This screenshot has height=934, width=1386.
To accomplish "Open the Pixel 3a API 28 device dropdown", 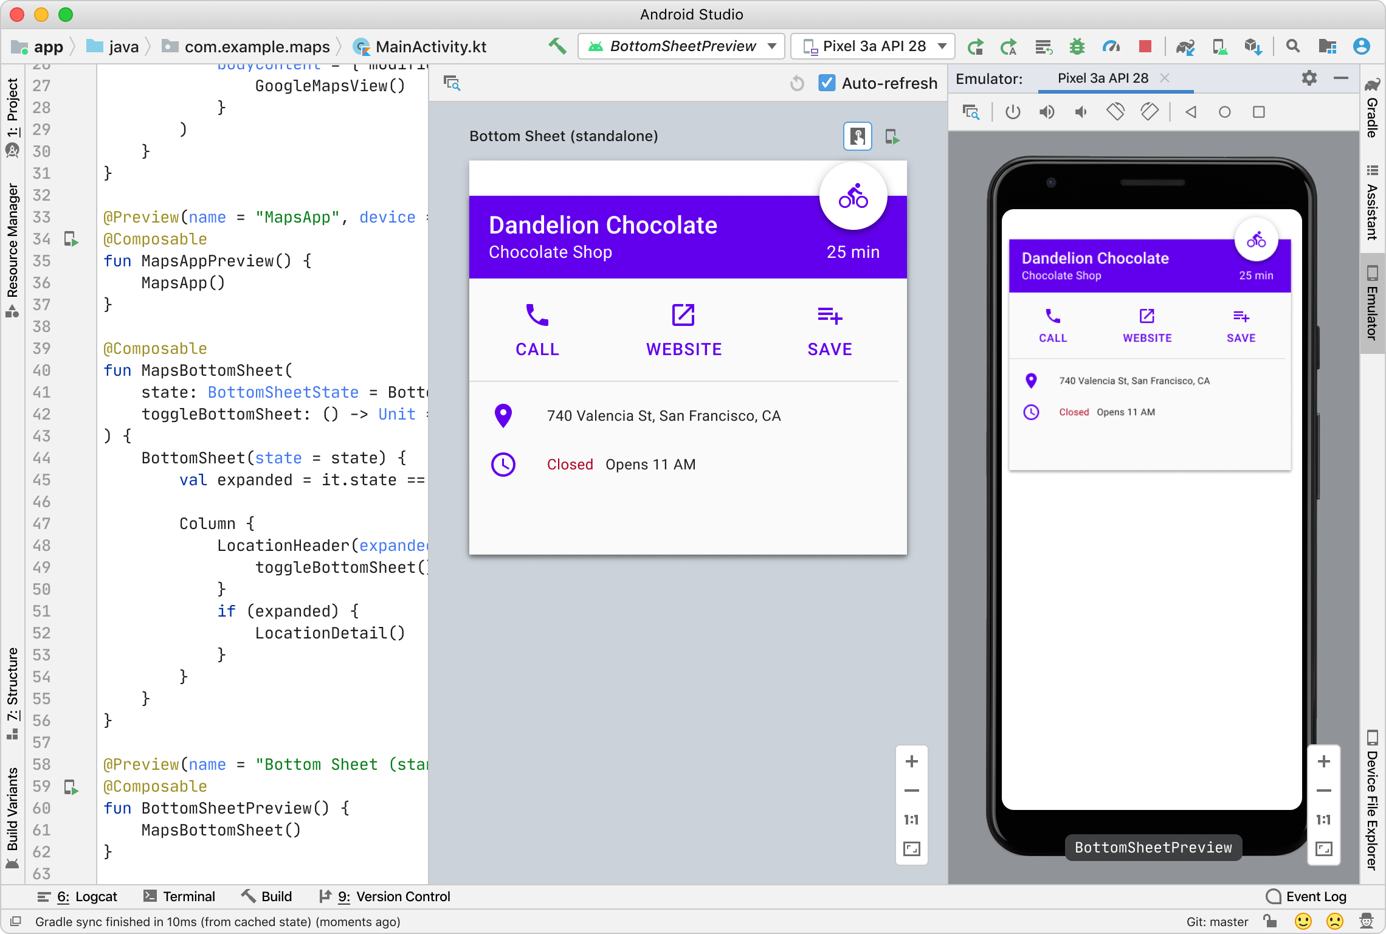I will tap(873, 46).
